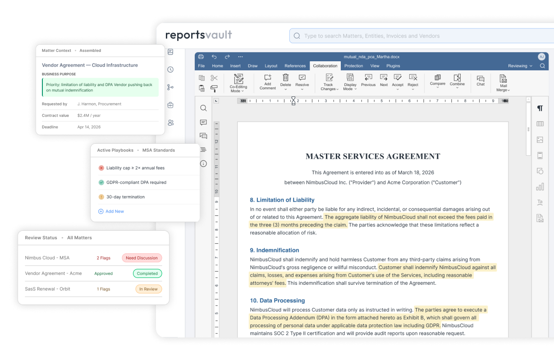Click the paste clipboard icon
The height and width of the screenshot is (360, 554).
(202, 88)
